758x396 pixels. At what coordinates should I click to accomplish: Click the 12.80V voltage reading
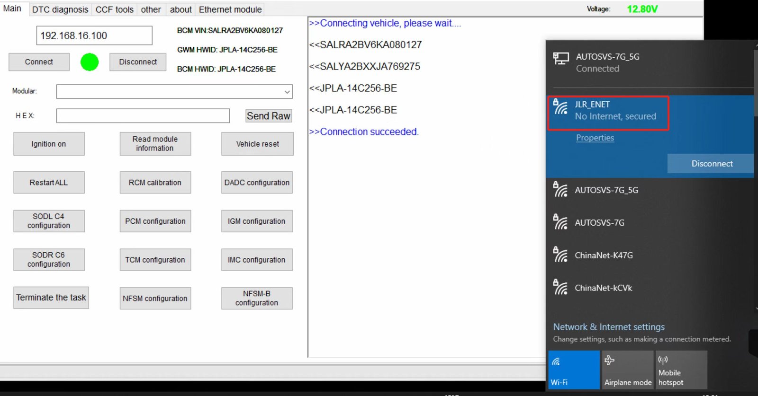(x=642, y=9)
